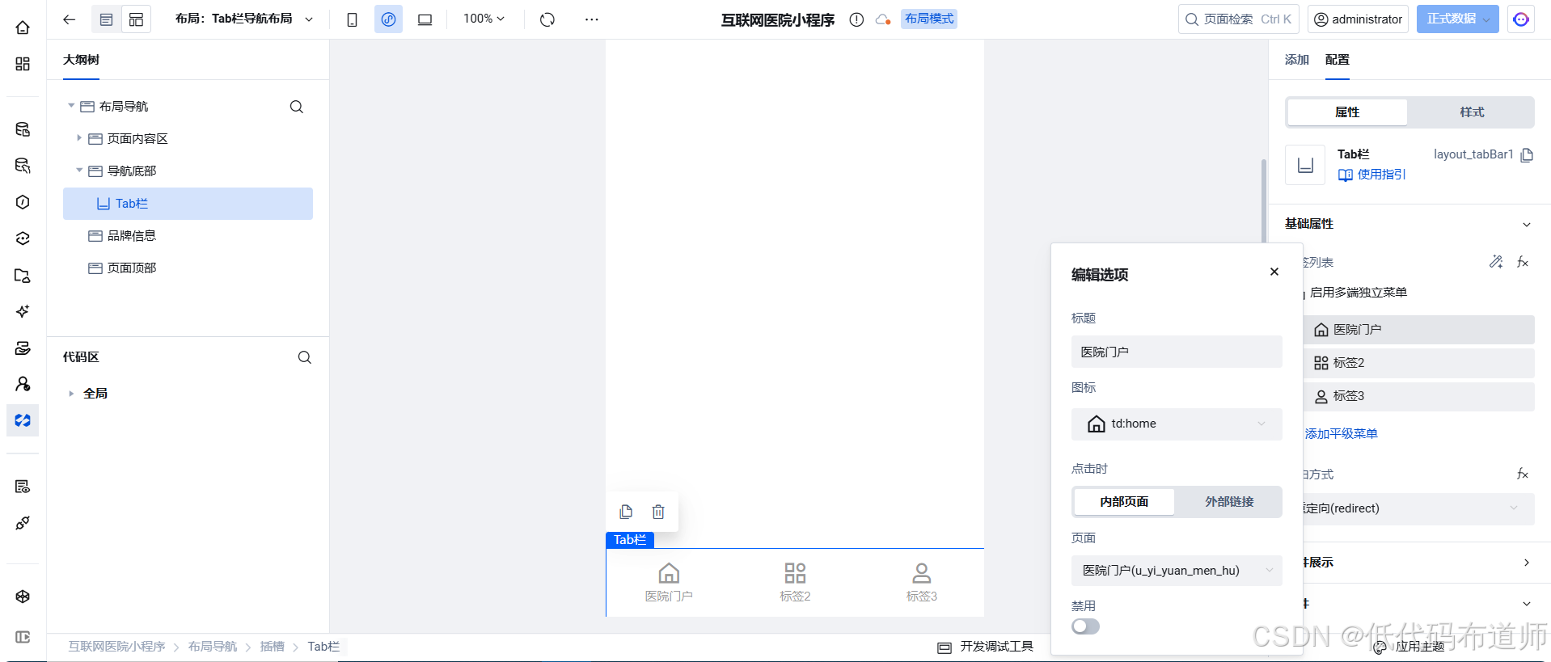This screenshot has width=1551, height=662.
Task: Select the Tab栏 tree item
Action: coord(188,204)
